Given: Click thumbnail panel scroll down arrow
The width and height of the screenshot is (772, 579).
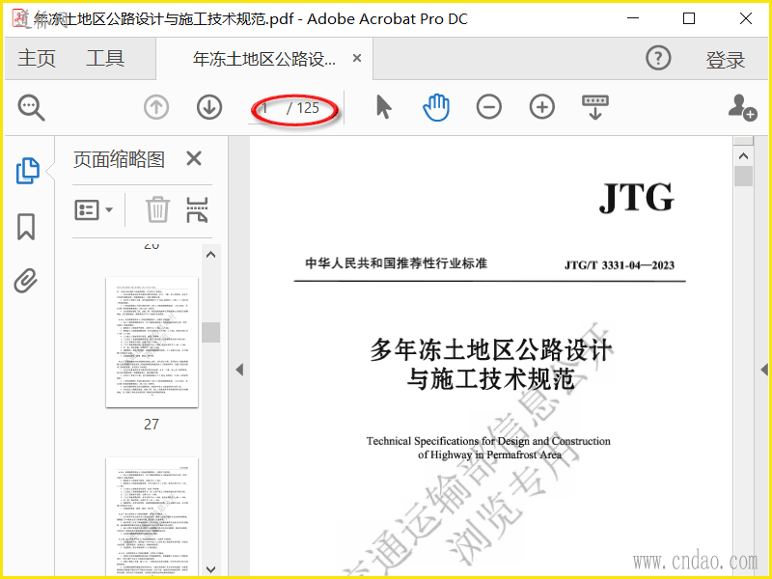Looking at the screenshot, I should 210,569.
